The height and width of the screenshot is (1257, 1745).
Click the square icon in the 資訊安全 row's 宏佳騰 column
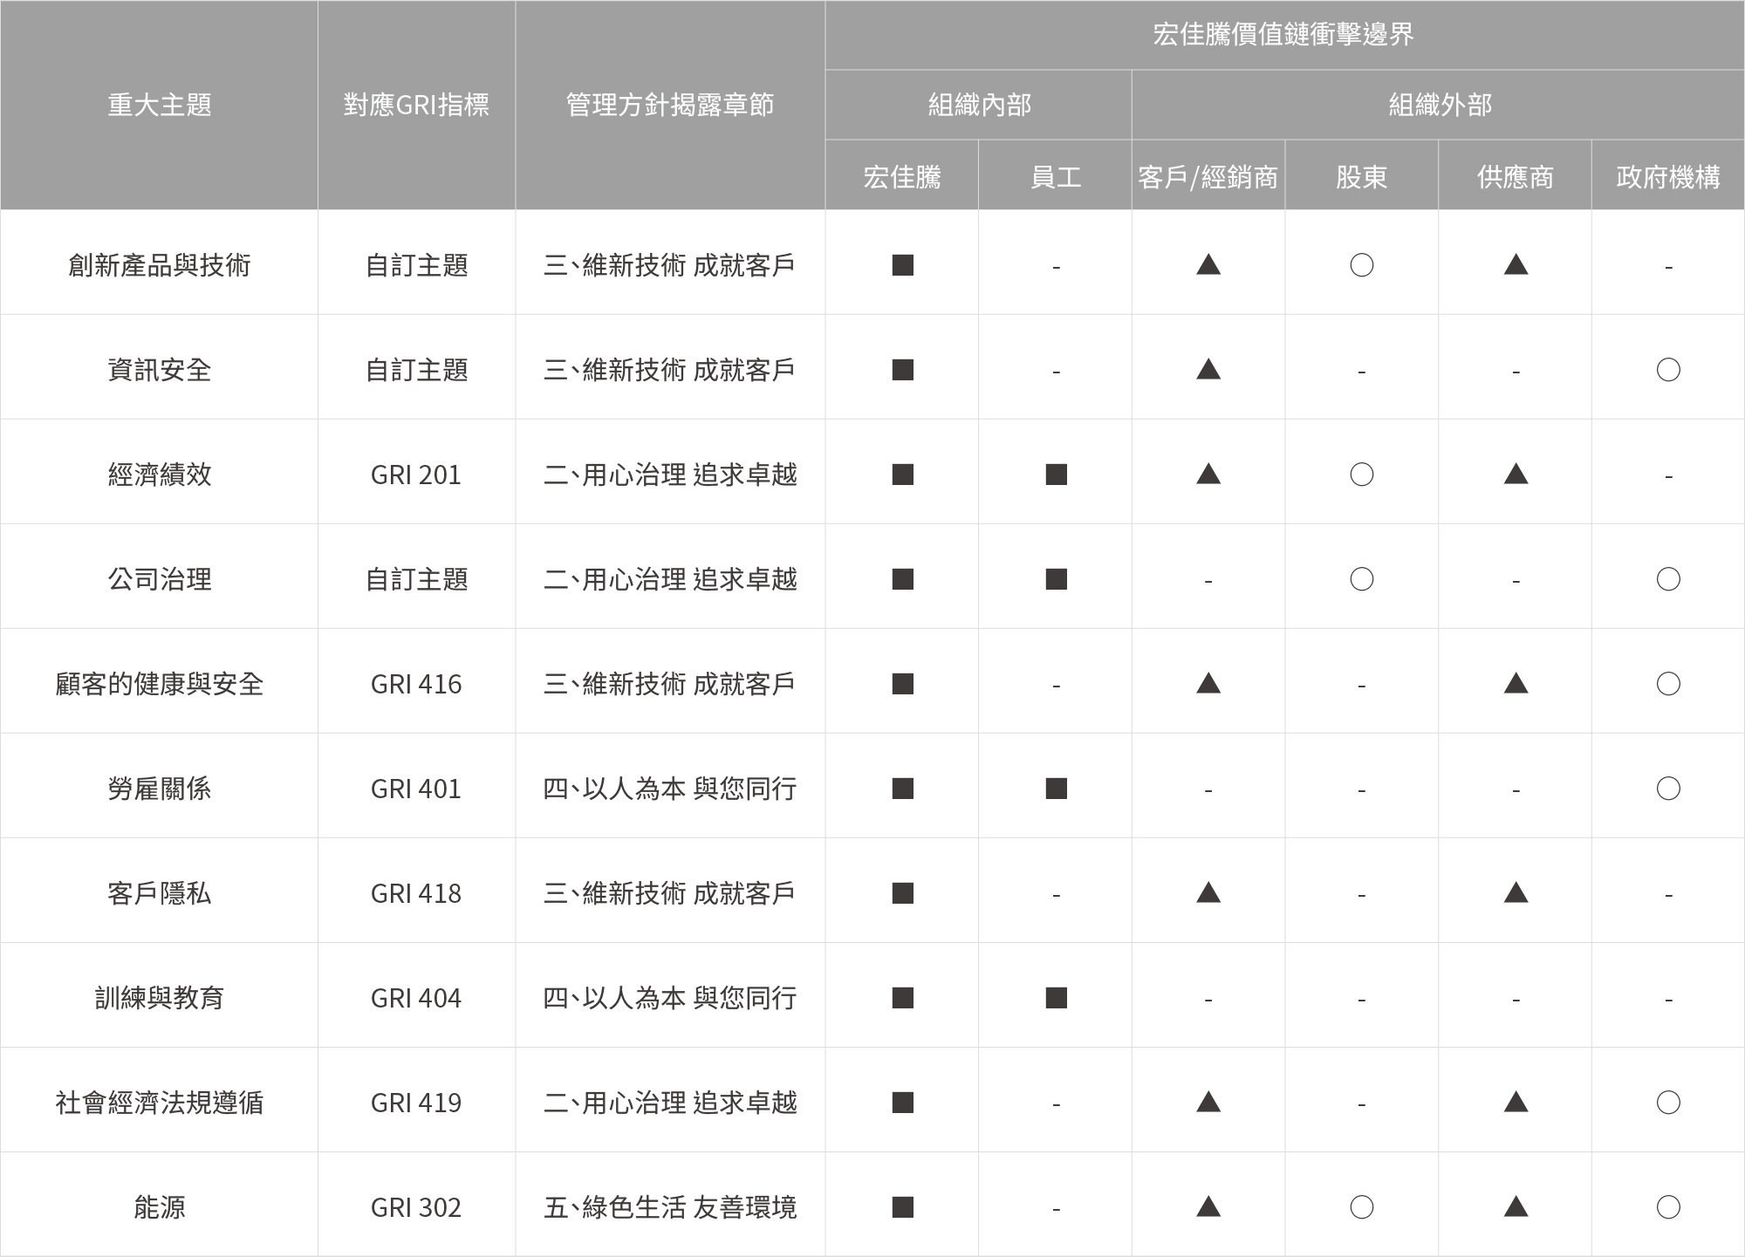[902, 370]
